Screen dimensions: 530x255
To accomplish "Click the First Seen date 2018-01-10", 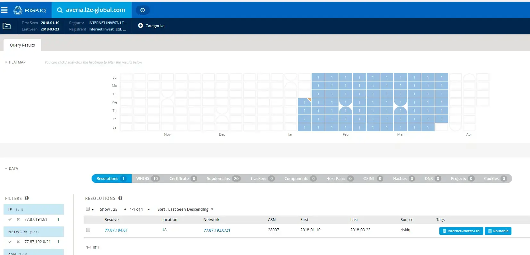I will click(50, 23).
